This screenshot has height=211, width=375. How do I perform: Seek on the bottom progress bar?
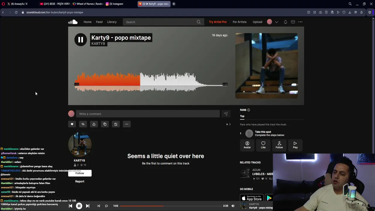tap(171, 206)
